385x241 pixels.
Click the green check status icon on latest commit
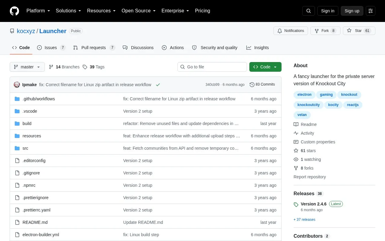coord(158,85)
